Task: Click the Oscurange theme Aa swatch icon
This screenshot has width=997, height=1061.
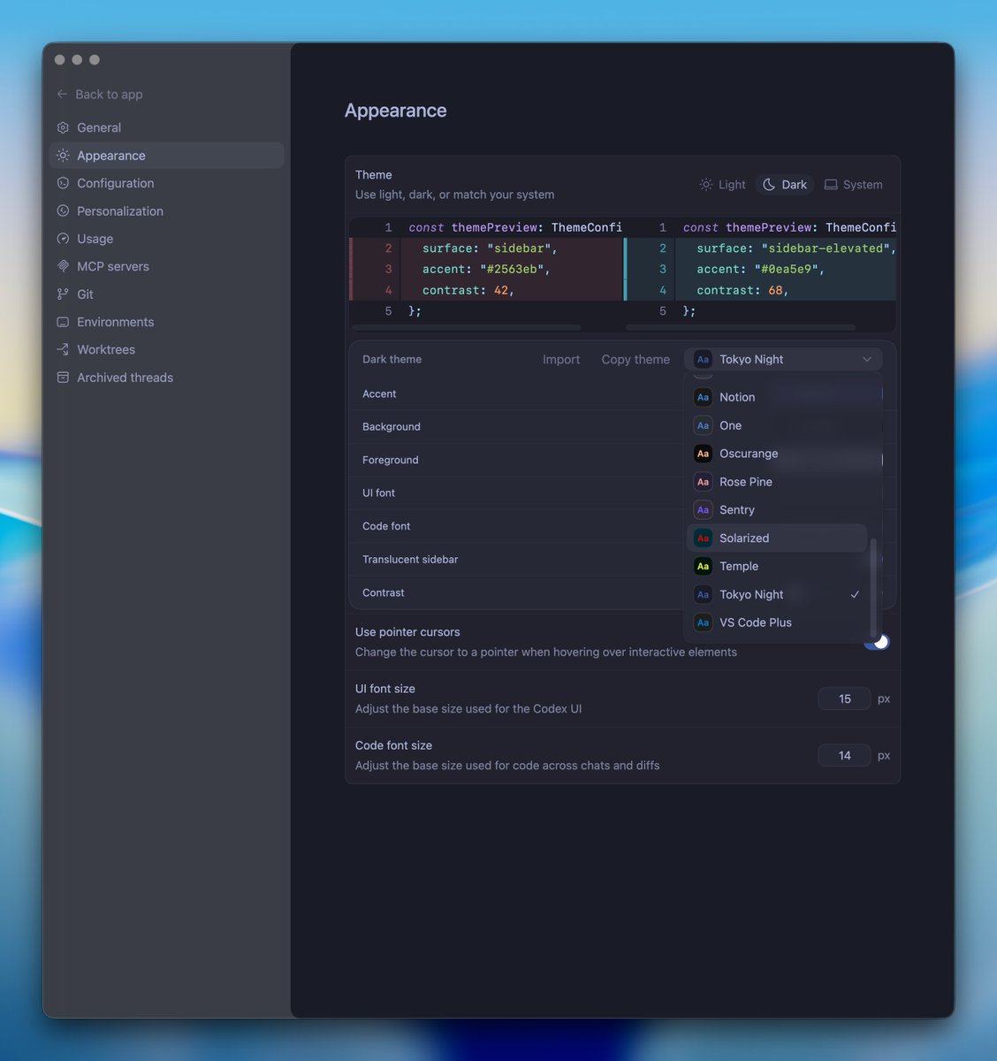Action: 703,454
